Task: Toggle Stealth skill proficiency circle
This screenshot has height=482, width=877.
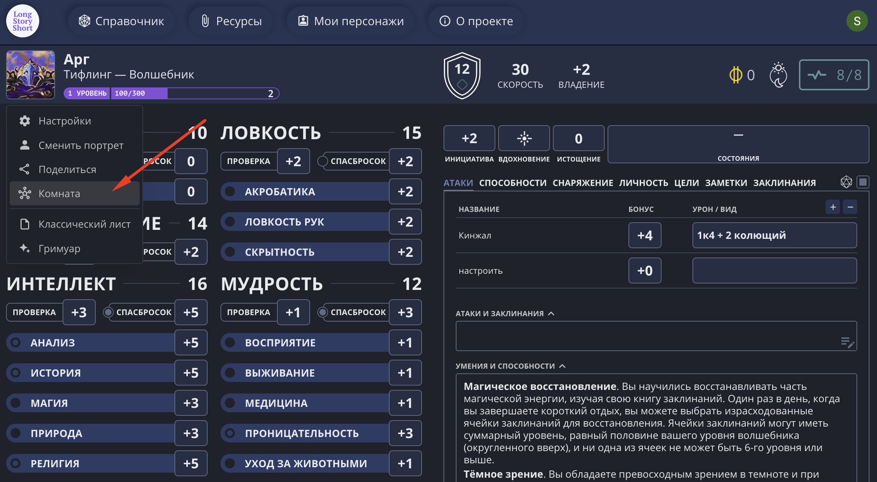Action: [230, 252]
